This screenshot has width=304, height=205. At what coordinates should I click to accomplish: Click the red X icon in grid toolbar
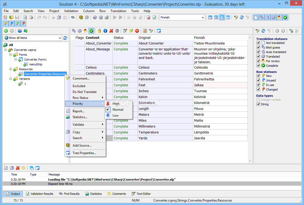pos(111,31)
